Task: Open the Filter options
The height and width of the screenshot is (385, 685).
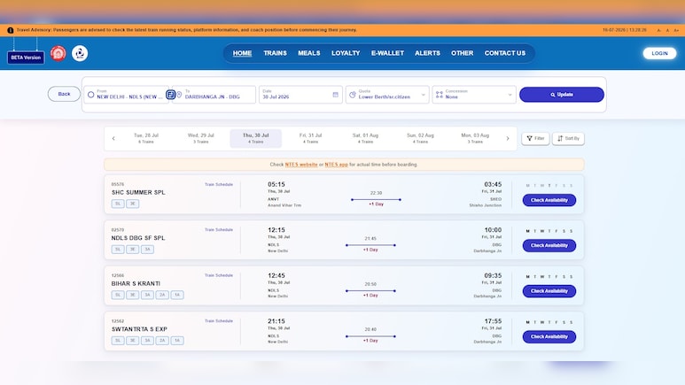Action: [535, 138]
